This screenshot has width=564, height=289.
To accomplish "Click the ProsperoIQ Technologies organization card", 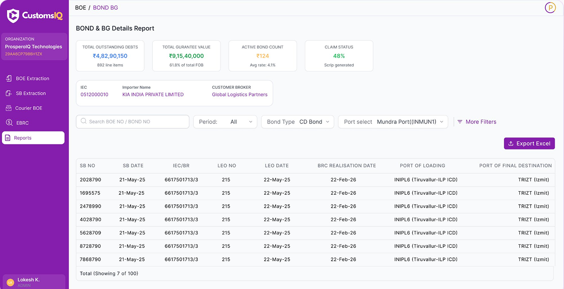I will click(x=34, y=46).
